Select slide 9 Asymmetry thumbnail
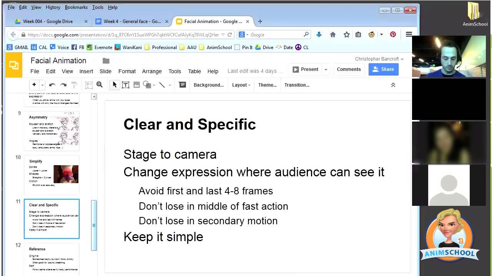The width and height of the screenshot is (492, 276). [52, 131]
